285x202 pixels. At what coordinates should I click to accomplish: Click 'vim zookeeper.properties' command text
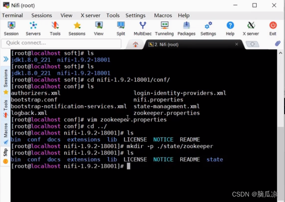pos(127,120)
